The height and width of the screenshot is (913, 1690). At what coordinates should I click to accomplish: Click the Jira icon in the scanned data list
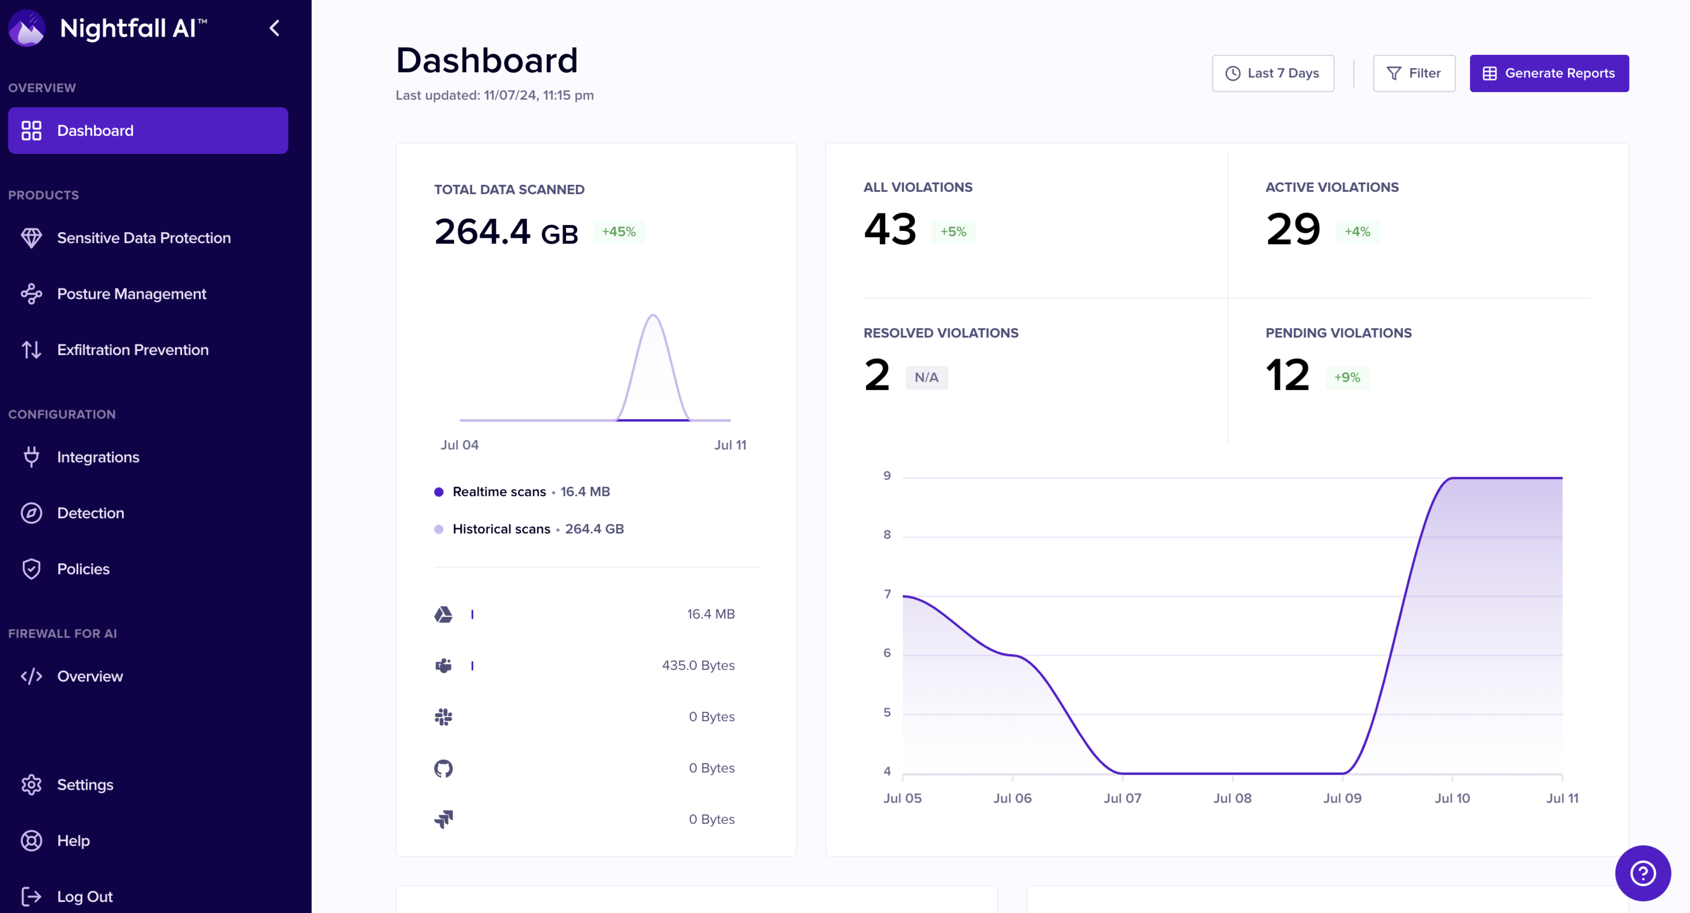pos(444,819)
